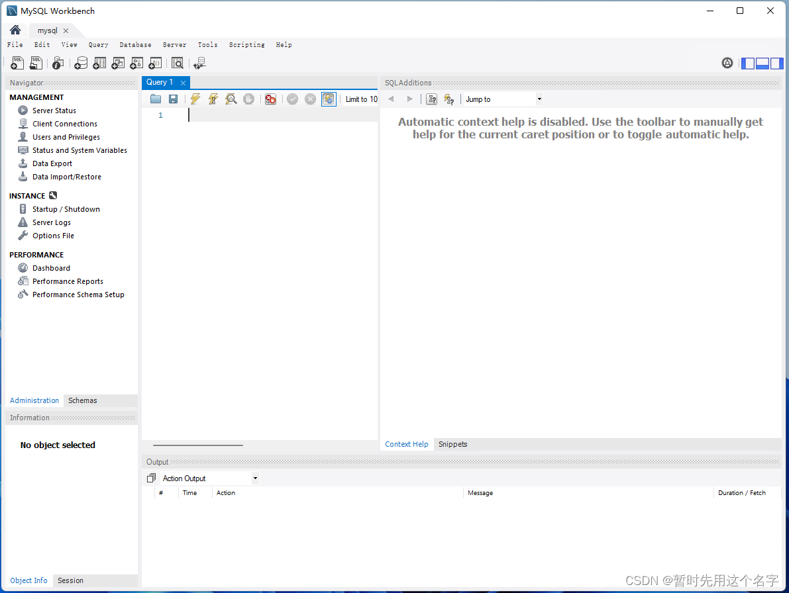Open the Scripting menu

pyautogui.click(x=246, y=45)
